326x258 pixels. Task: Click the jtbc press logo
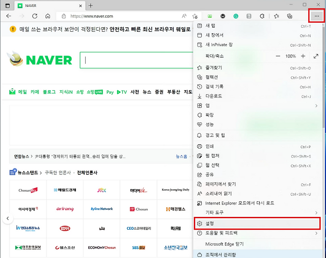[102, 190]
